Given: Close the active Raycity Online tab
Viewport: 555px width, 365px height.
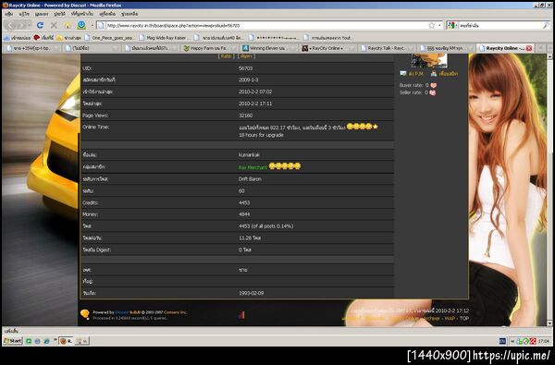Looking at the screenshot, I should tap(529, 48).
